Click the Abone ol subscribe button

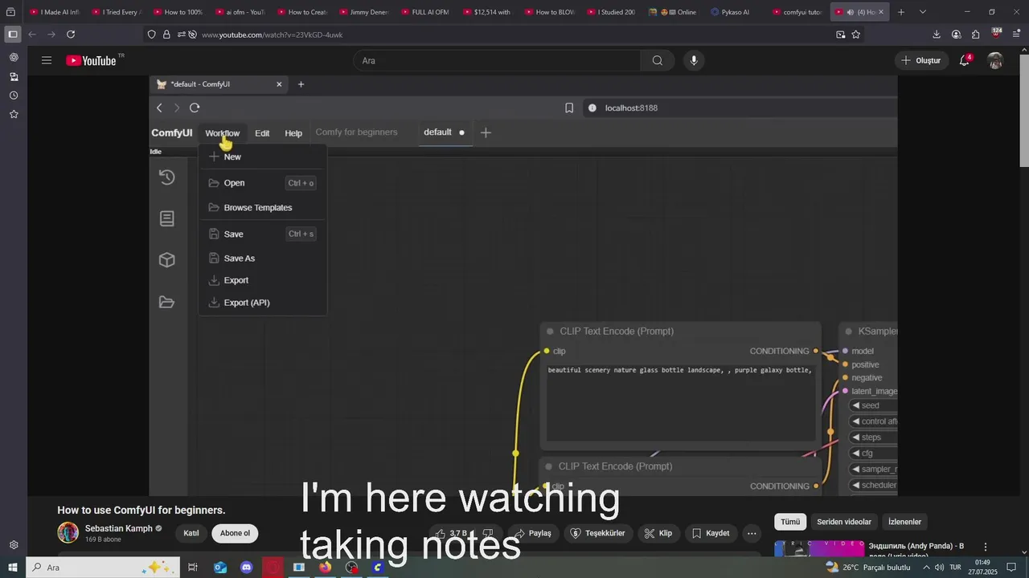pyautogui.click(x=235, y=533)
